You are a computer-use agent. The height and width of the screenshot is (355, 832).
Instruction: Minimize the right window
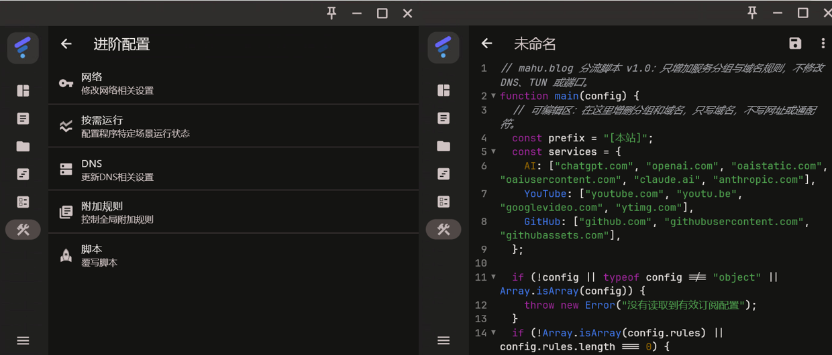click(x=777, y=13)
